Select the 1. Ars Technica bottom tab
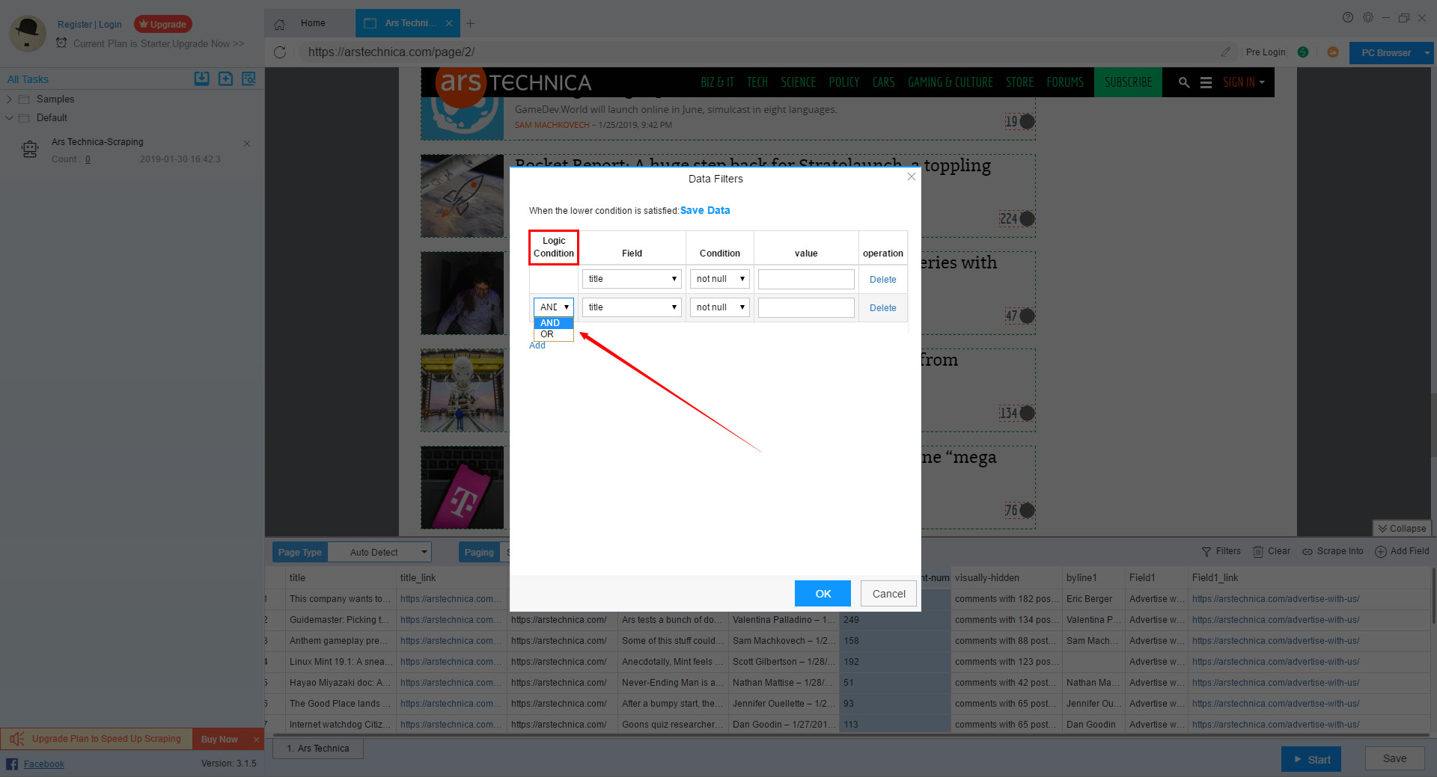Image resolution: width=1437 pixels, height=777 pixels. pos(318,748)
